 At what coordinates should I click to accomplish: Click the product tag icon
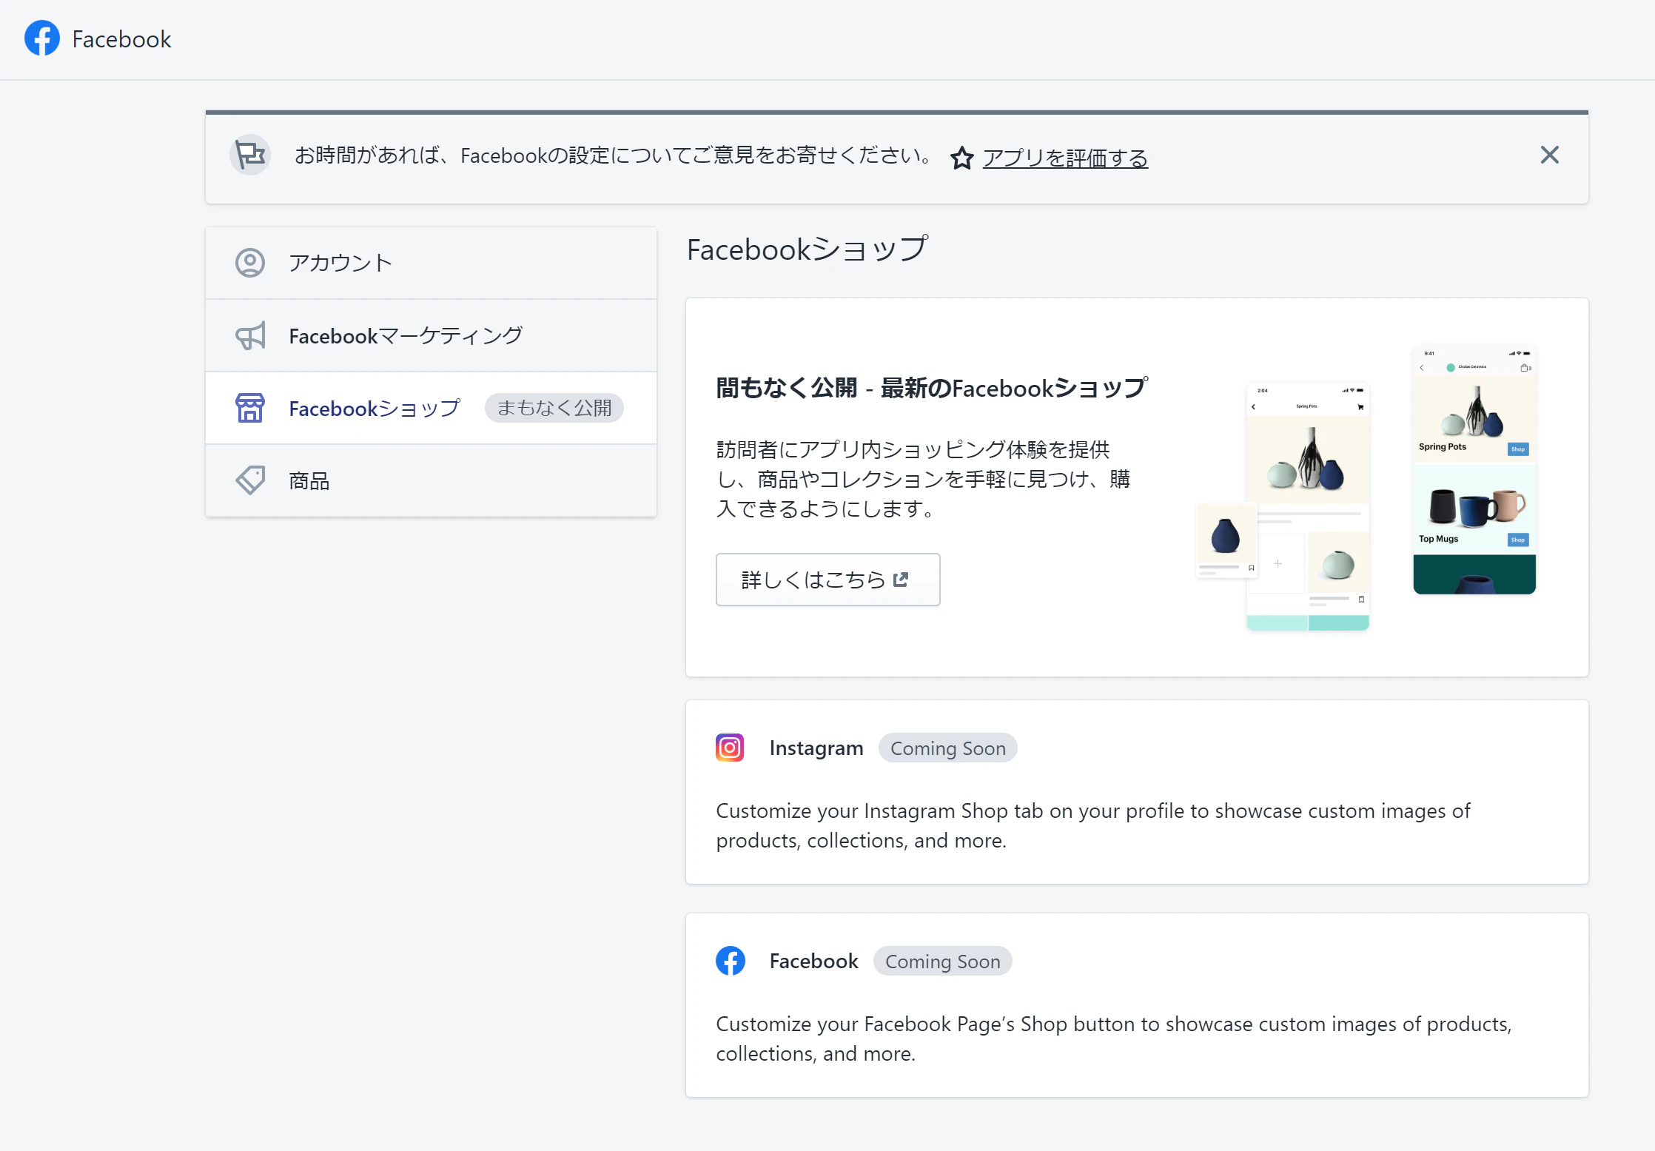(x=250, y=480)
